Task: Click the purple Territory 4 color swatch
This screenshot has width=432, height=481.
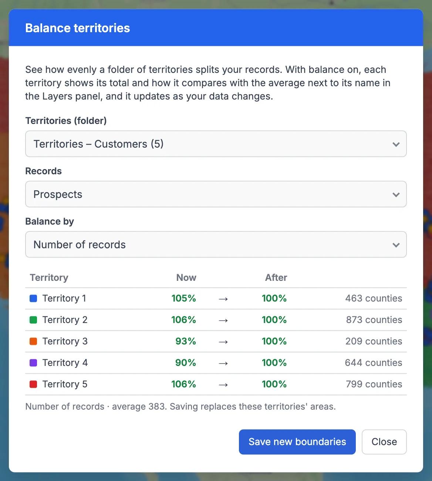Action: (33, 363)
